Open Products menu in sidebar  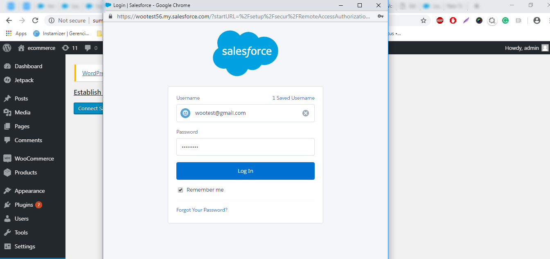pyautogui.click(x=26, y=172)
